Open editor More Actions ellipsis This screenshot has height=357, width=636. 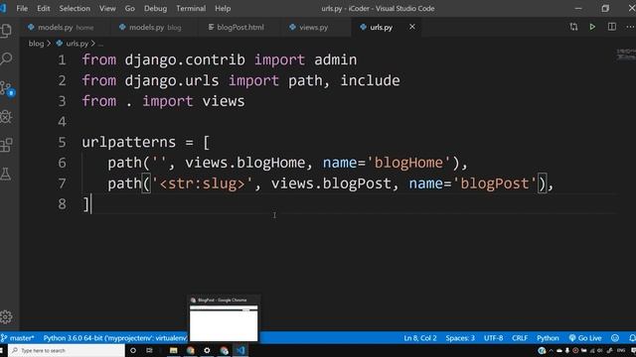click(630, 27)
